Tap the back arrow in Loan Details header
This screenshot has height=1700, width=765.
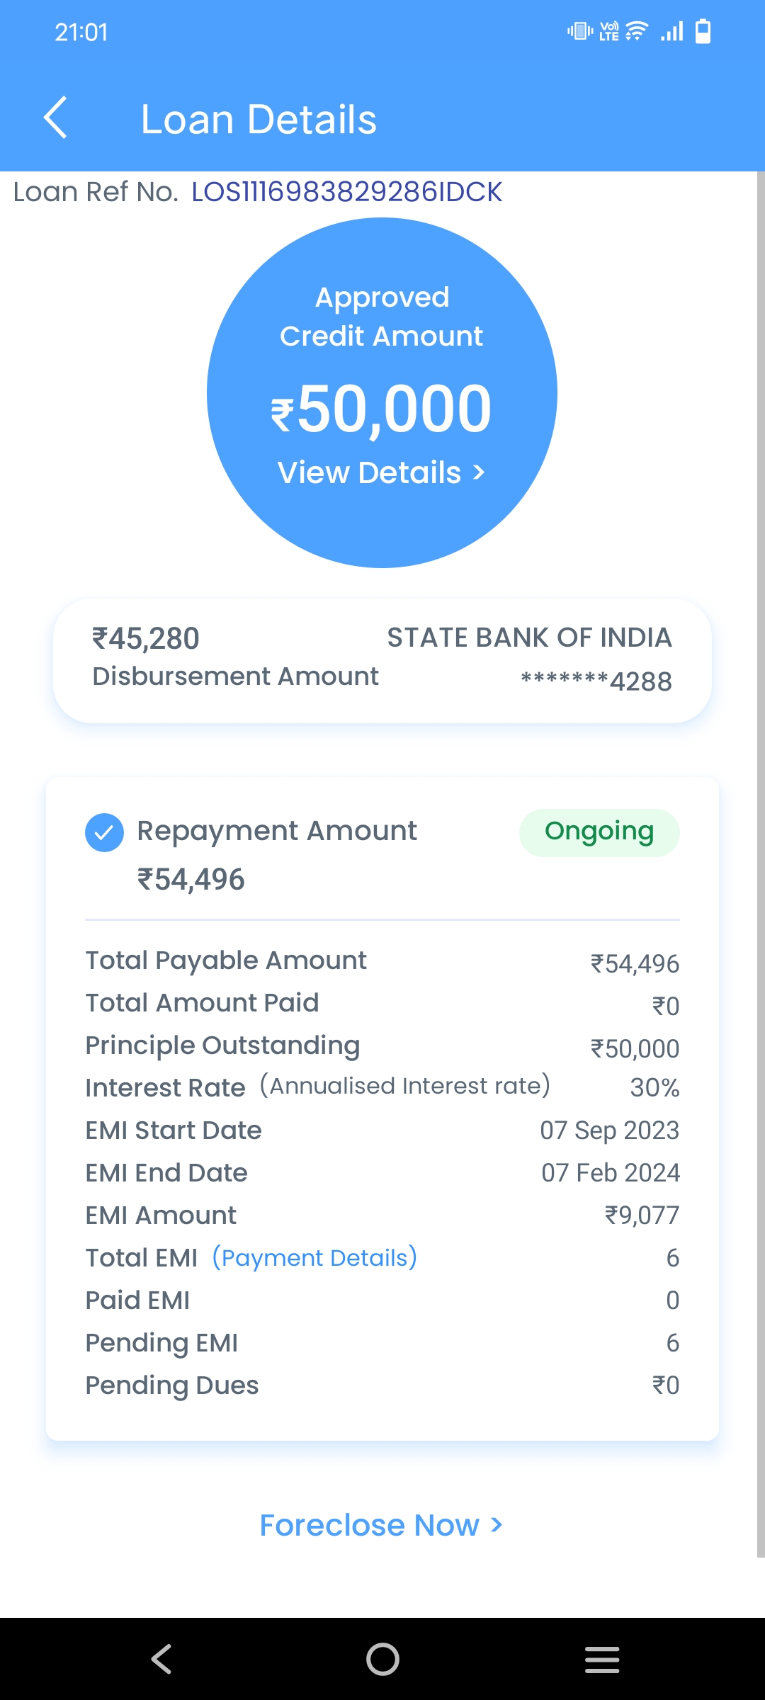pyautogui.click(x=55, y=118)
